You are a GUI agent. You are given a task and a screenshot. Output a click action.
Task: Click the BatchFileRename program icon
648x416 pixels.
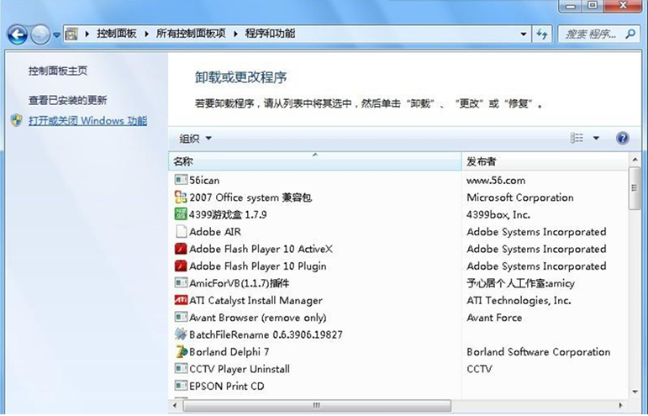[x=181, y=334]
